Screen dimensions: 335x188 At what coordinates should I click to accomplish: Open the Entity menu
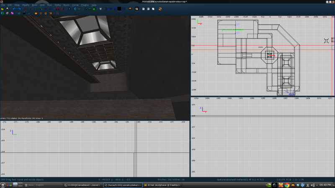tap(57, 5)
